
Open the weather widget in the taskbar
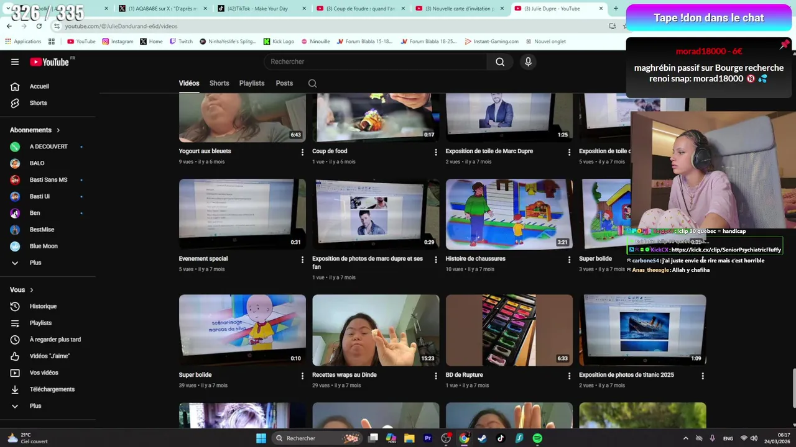coord(28,438)
